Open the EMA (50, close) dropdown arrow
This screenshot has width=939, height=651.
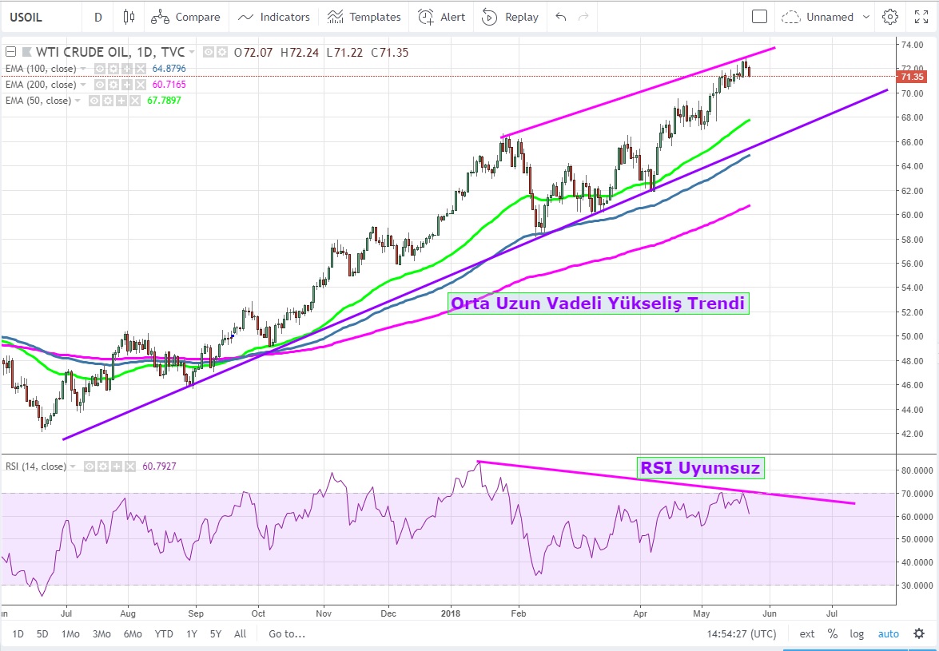coord(78,101)
